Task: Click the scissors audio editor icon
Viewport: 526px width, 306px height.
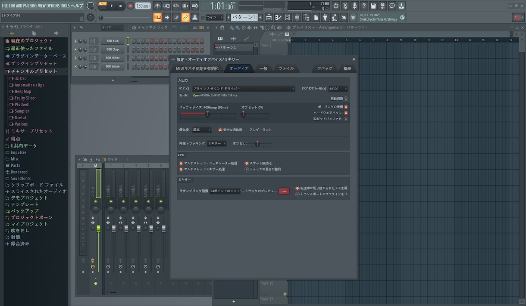Action: pyautogui.click(x=345, y=6)
